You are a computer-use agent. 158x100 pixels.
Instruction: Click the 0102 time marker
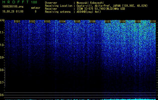32,21
